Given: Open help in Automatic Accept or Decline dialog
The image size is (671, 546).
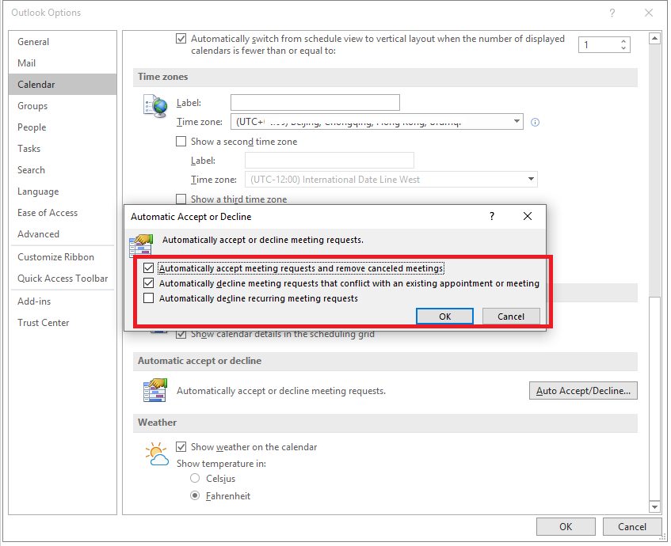Looking at the screenshot, I should pos(492,216).
